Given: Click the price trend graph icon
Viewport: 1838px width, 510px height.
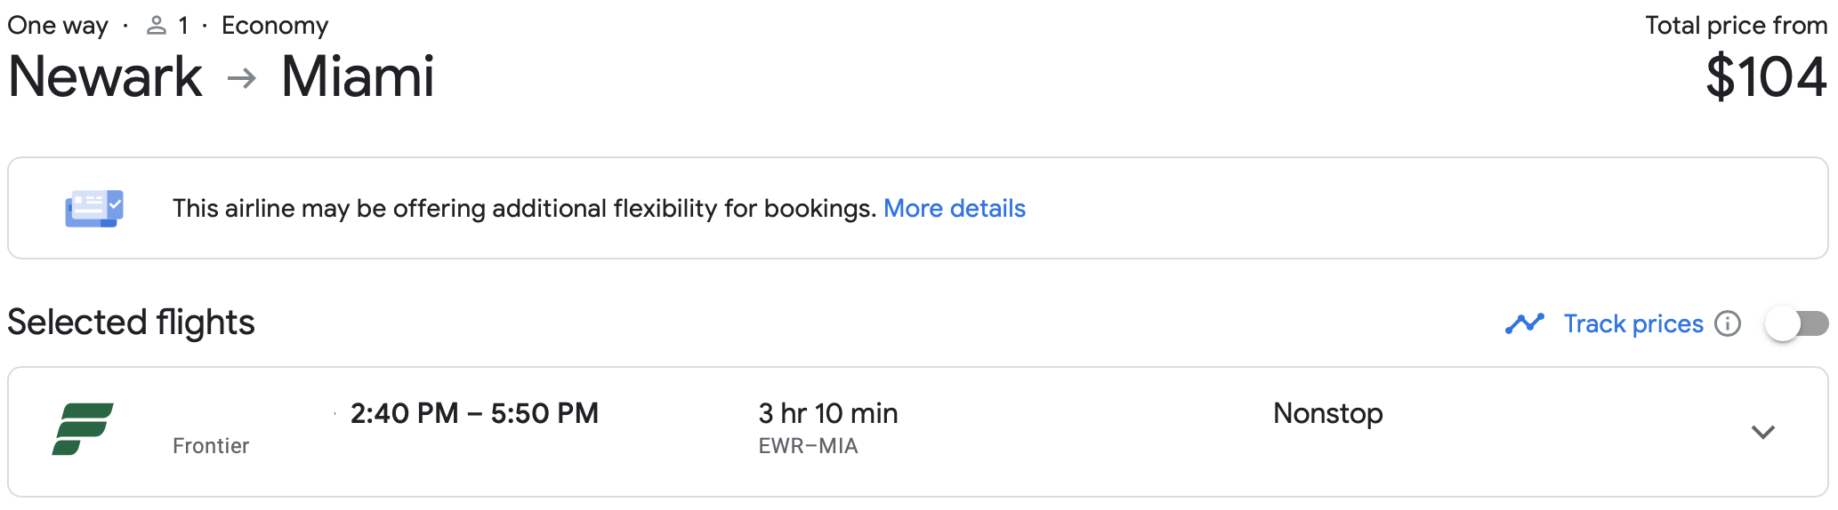Looking at the screenshot, I should (x=1525, y=323).
